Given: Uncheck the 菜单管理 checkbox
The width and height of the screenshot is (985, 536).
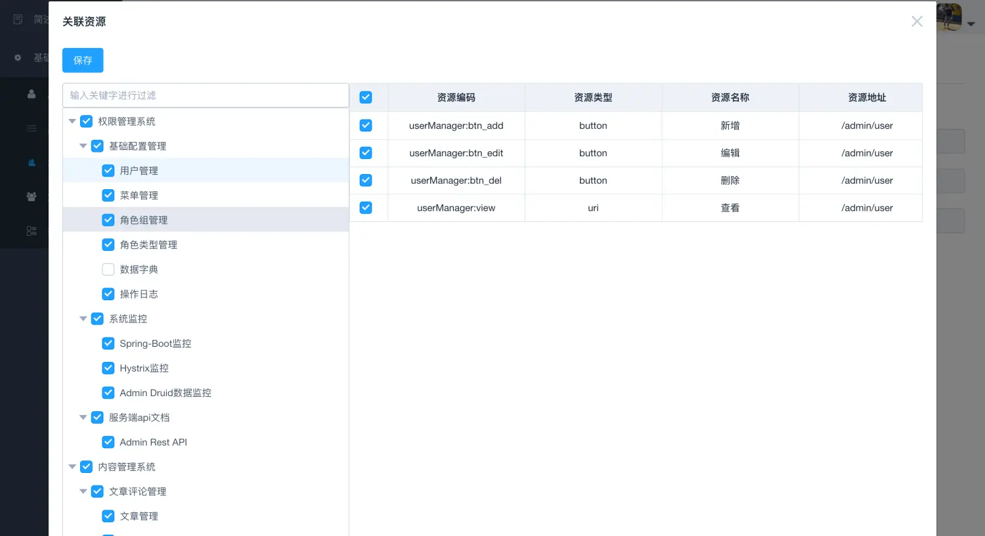Looking at the screenshot, I should [x=108, y=195].
